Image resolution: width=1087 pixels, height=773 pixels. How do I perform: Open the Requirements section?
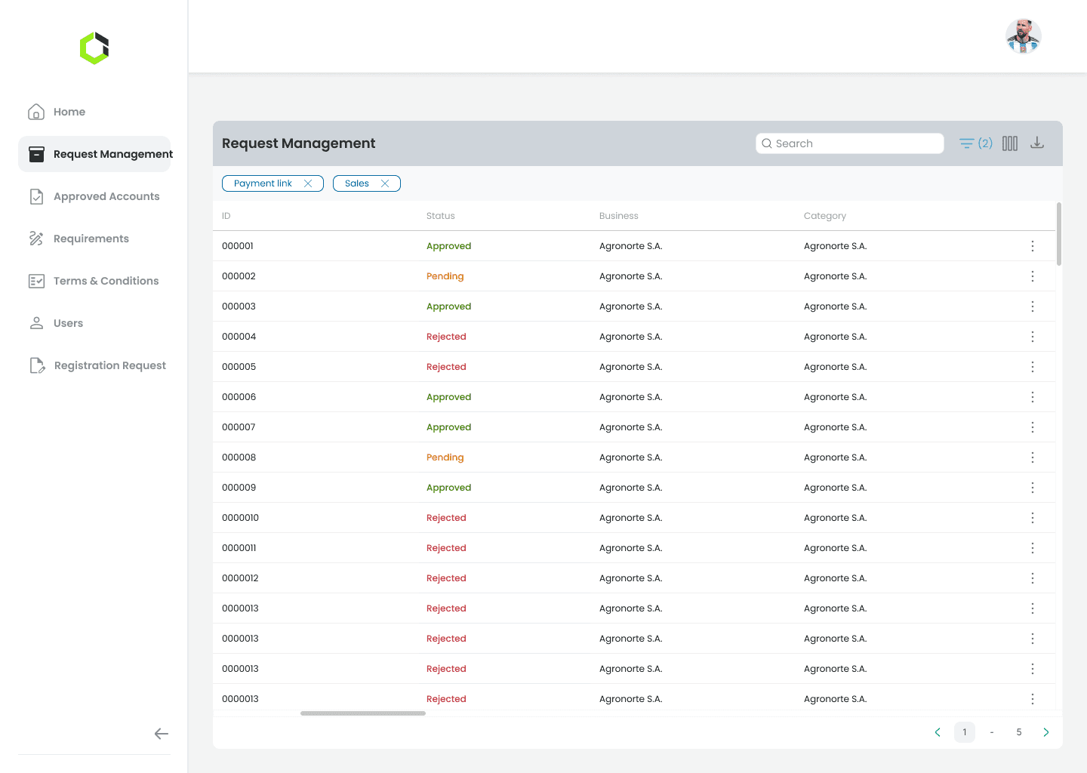click(79, 239)
